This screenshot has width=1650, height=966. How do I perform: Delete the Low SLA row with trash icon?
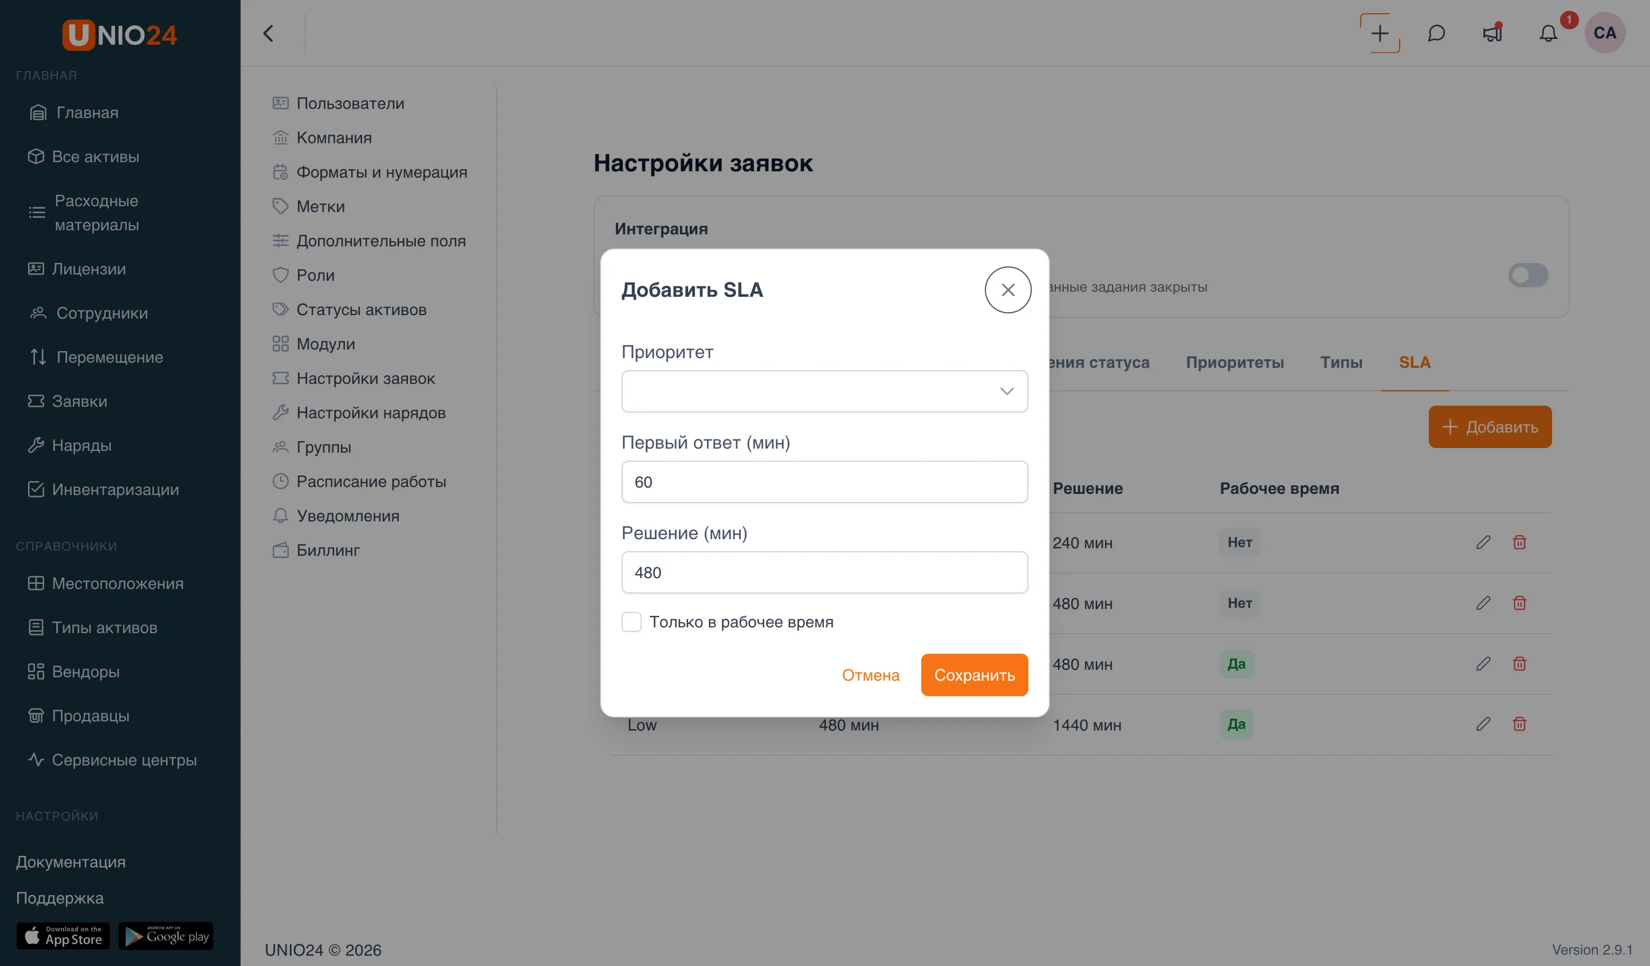(1520, 724)
